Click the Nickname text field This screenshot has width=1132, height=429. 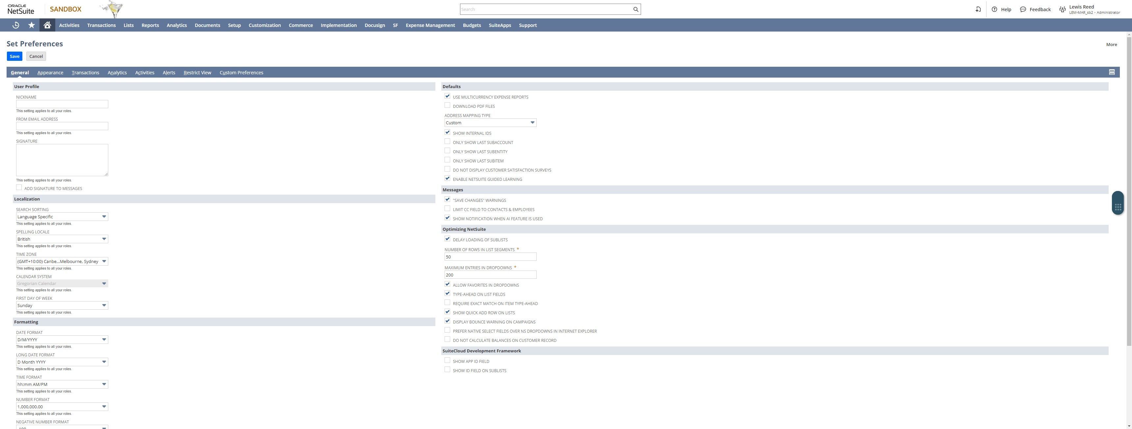pos(62,104)
